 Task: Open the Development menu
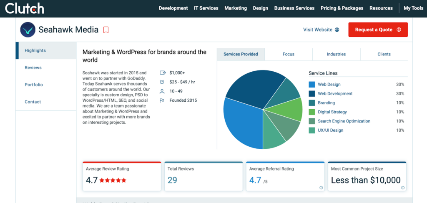[x=173, y=8]
